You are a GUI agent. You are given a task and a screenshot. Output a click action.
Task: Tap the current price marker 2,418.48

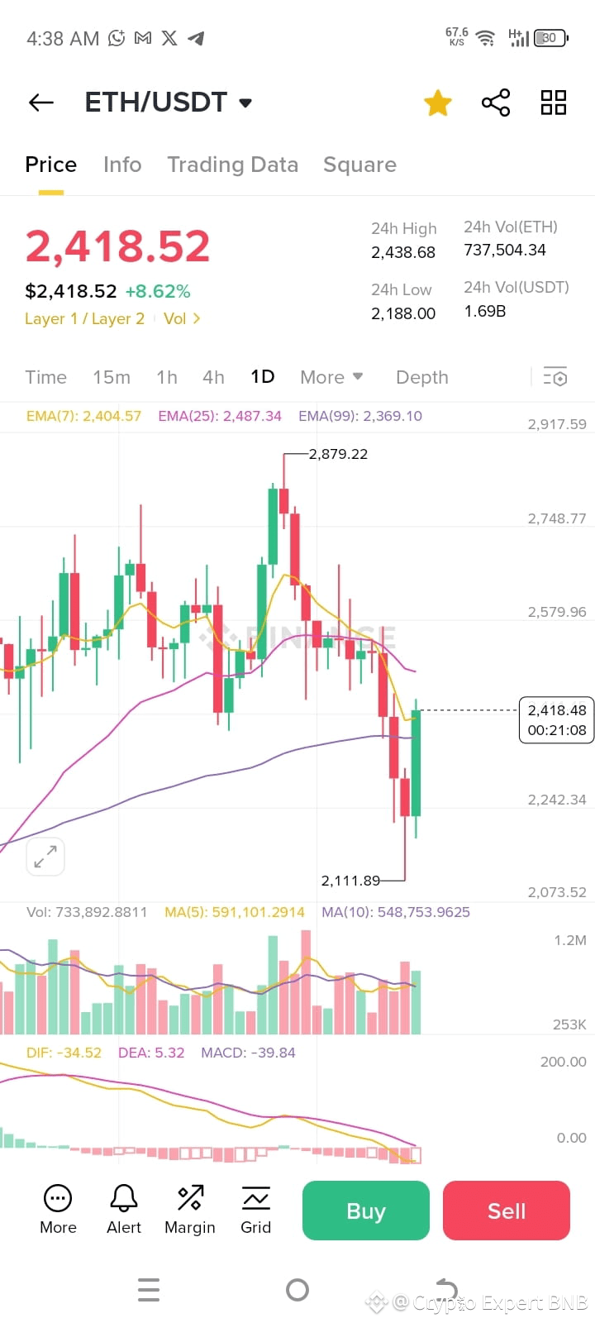555,720
